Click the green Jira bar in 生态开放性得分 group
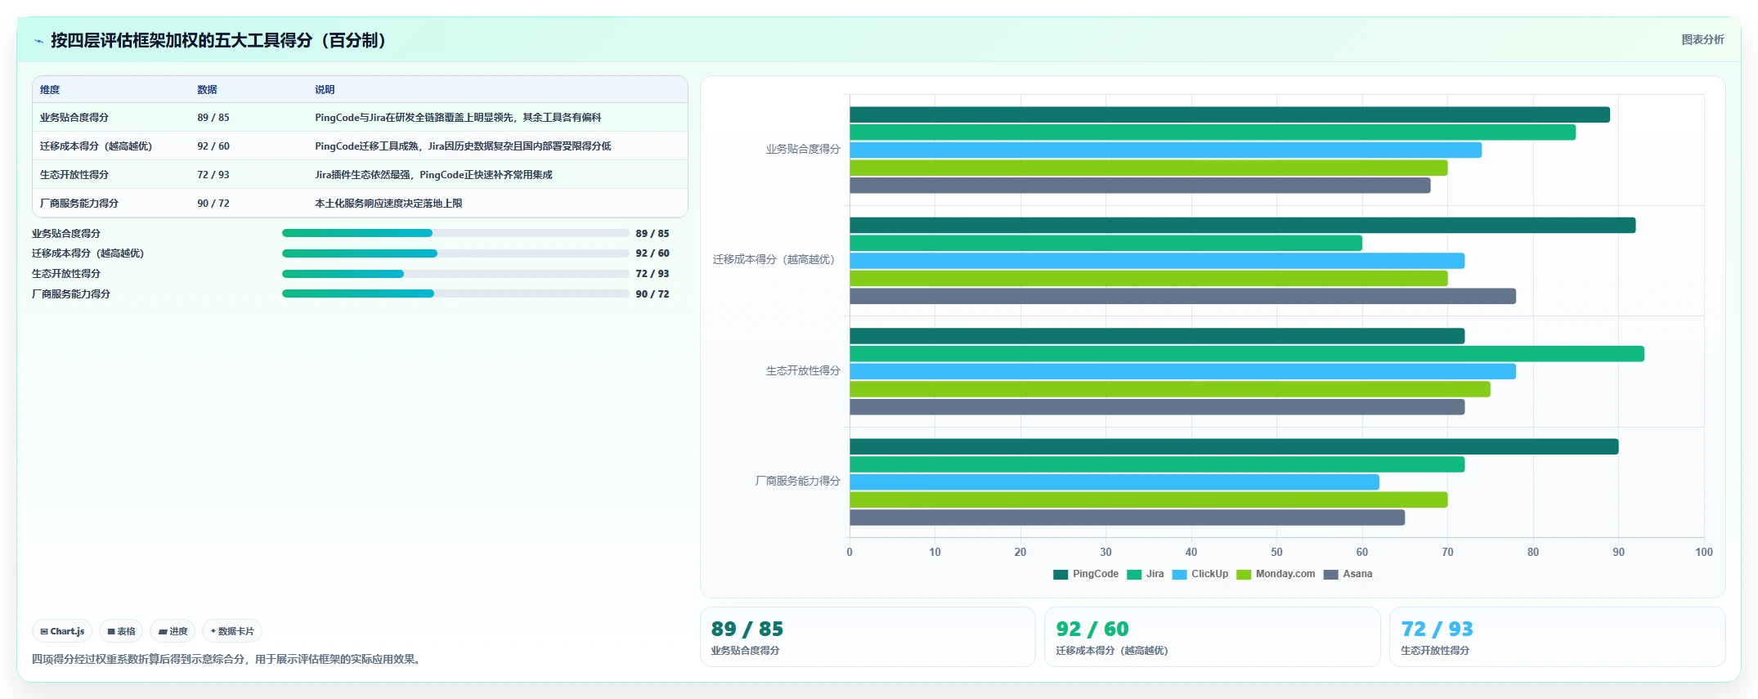The width and height of the screenshot is (1758, 699). coord(1247,354)
